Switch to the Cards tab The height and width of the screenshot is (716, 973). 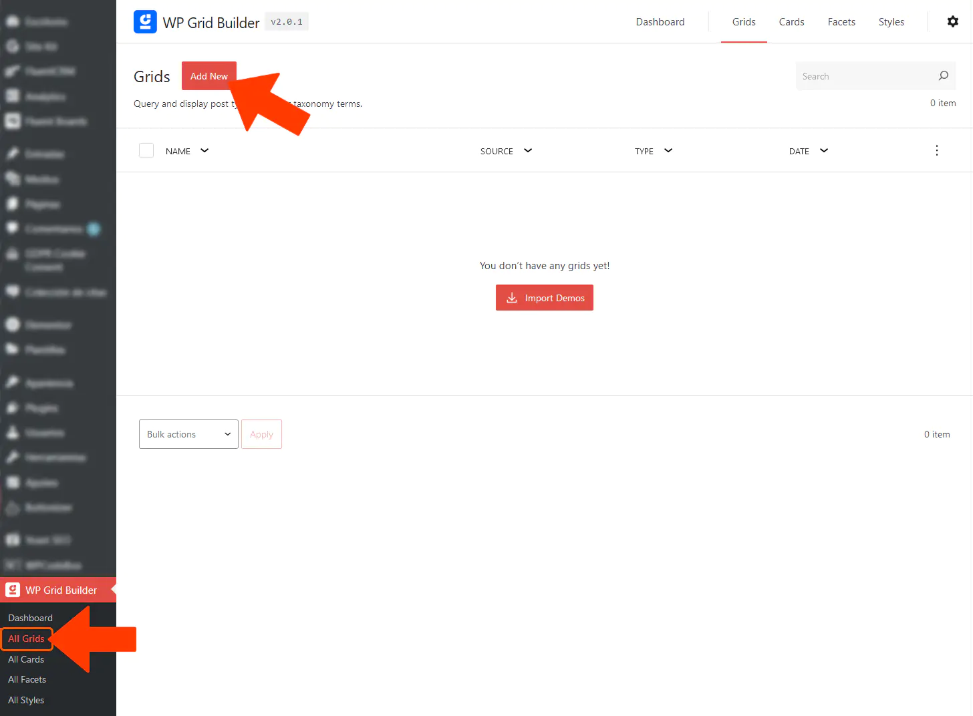pyautogui.click(x=791, y=22)
